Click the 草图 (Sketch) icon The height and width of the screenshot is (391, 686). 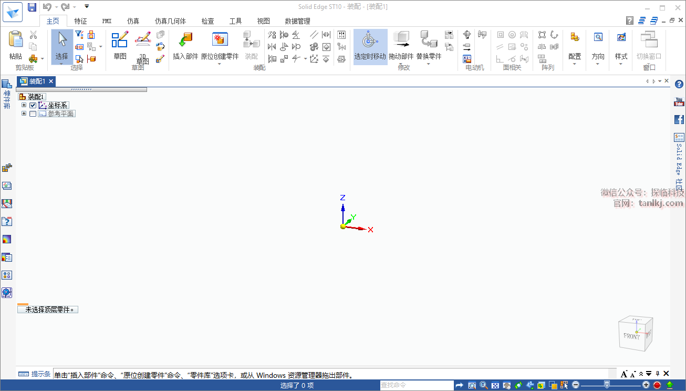120,40
